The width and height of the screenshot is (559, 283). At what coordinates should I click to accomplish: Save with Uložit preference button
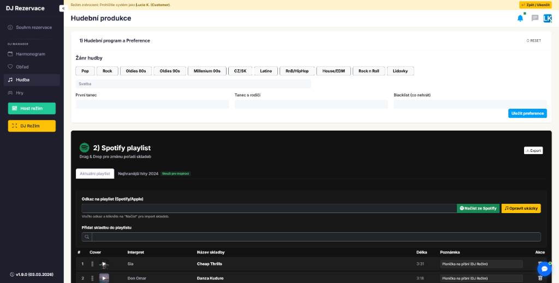click(527, 113)
